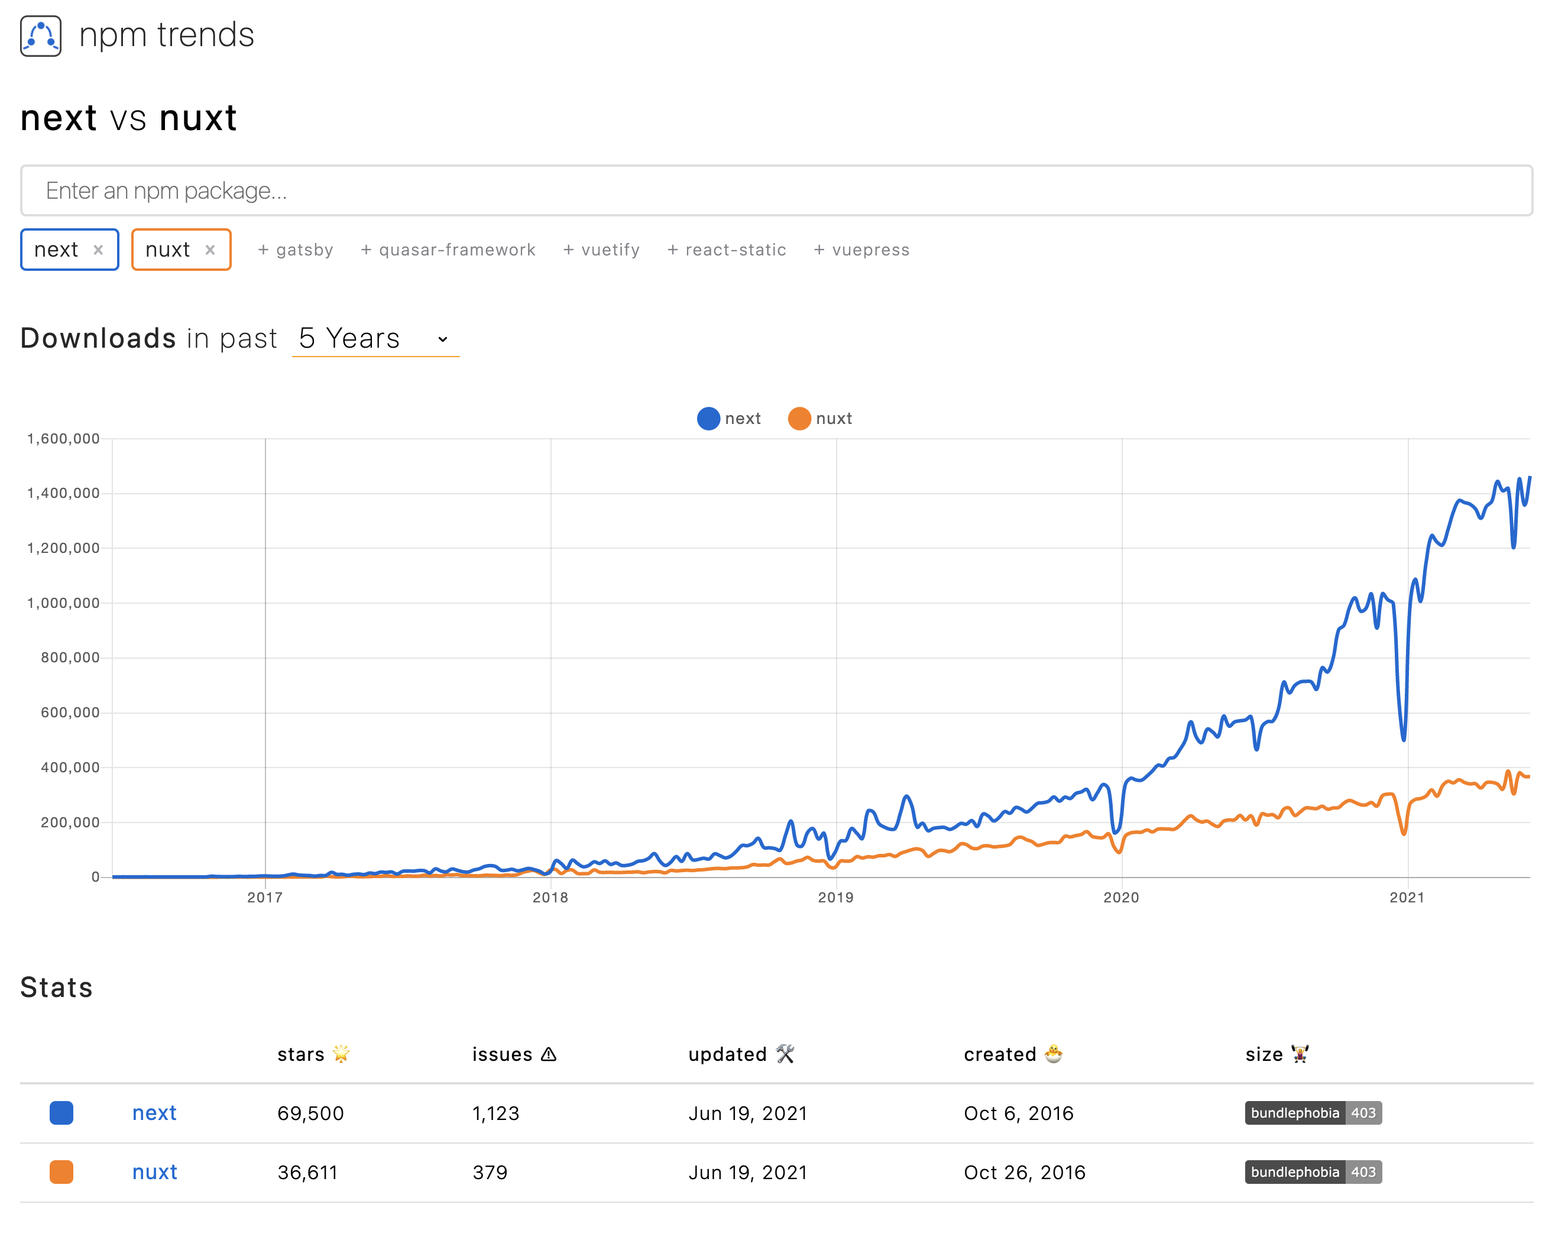This screenshot has height=1256, width=1568.
Task: Open next's bundlephobia size badge
Action: 1312,1113
